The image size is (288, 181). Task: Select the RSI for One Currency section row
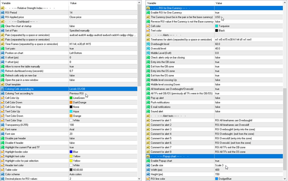[x=214, y=8]
